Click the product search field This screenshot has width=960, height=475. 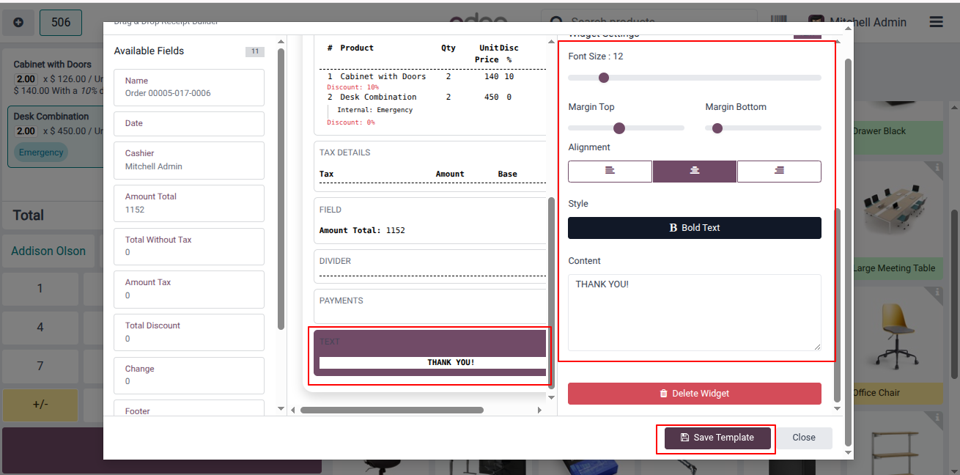pos(649,22)
